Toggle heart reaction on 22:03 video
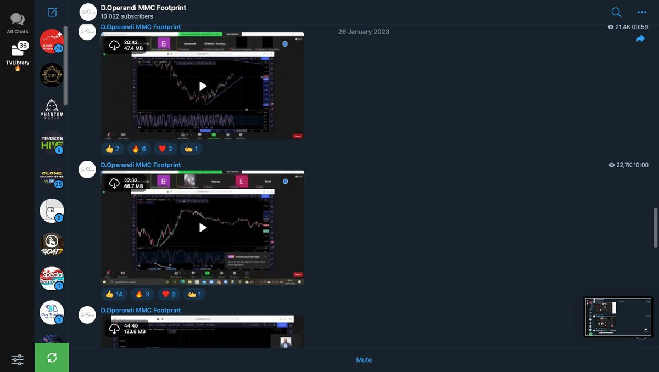 (x=169, y=294)
